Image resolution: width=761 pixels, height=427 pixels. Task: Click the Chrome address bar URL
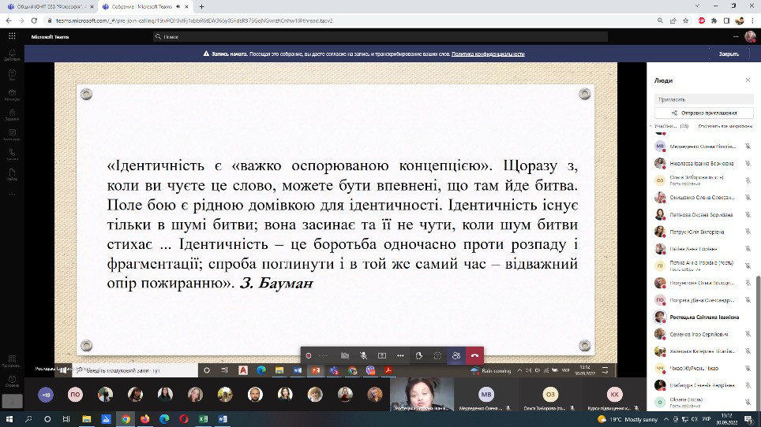(x=194, y=20)
